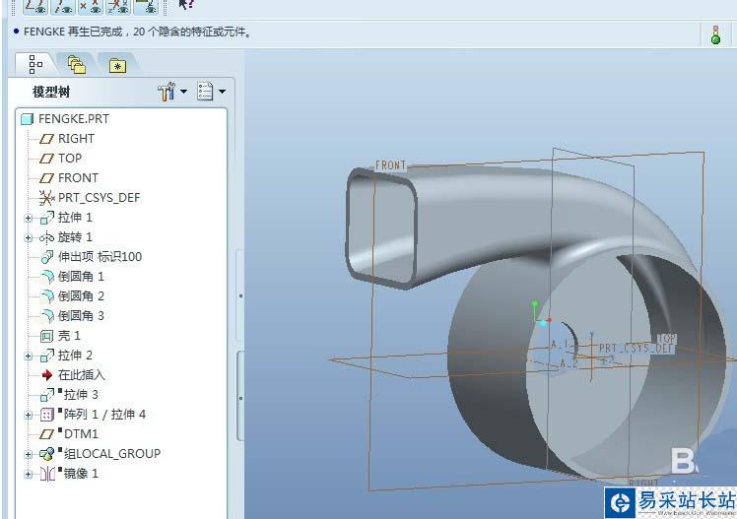Click the RIGHT datum plane icon

click(x=46, y=139)
